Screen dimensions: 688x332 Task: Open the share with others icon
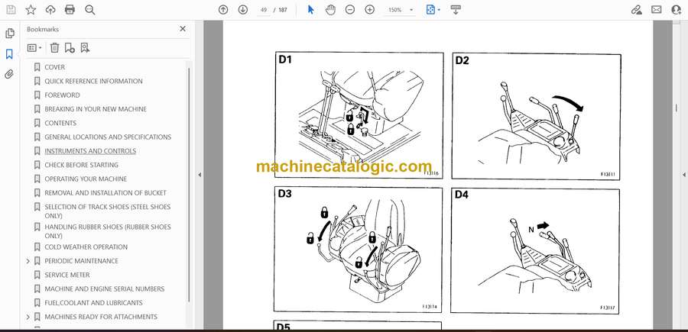coord(677,10)
